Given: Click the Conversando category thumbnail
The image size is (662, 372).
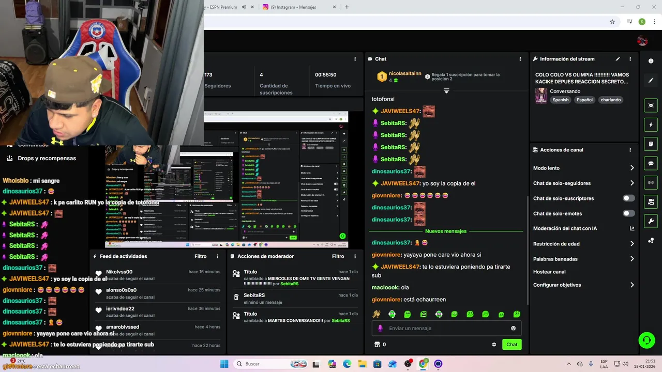Looking at the screenshot, I should [541, 96].
